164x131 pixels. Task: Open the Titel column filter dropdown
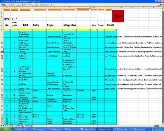pos(31,30)
